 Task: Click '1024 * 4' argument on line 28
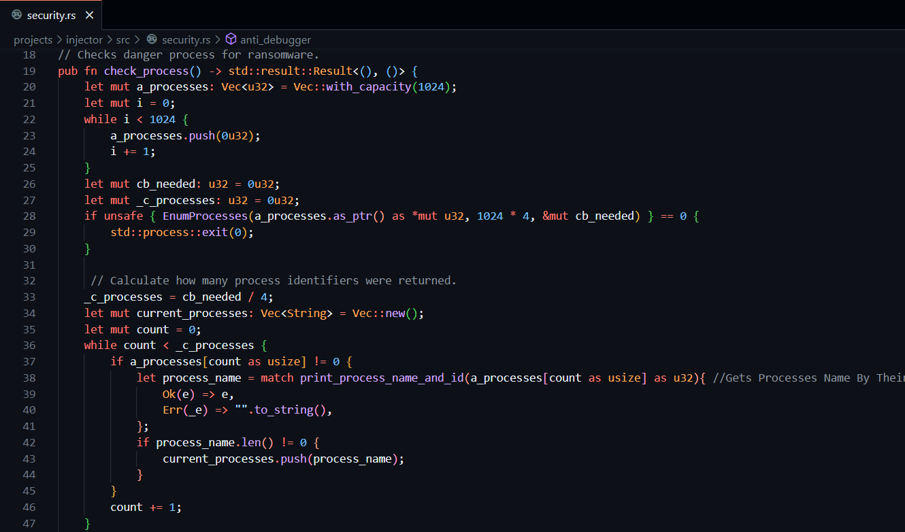pyautogui.click(x=504, y=216)
